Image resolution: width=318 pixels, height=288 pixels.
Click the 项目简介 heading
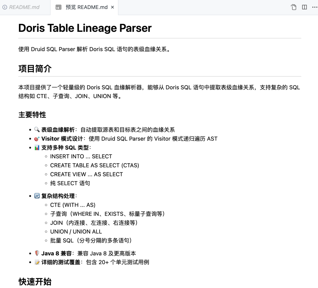click(35, 69)
